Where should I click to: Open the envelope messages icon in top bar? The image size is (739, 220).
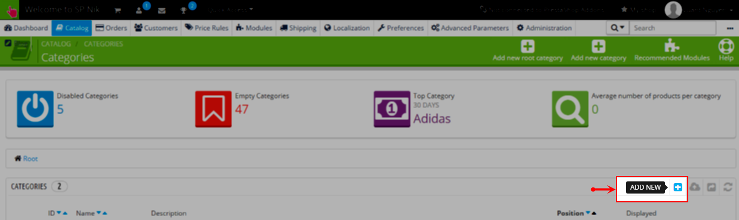point(162,10)
